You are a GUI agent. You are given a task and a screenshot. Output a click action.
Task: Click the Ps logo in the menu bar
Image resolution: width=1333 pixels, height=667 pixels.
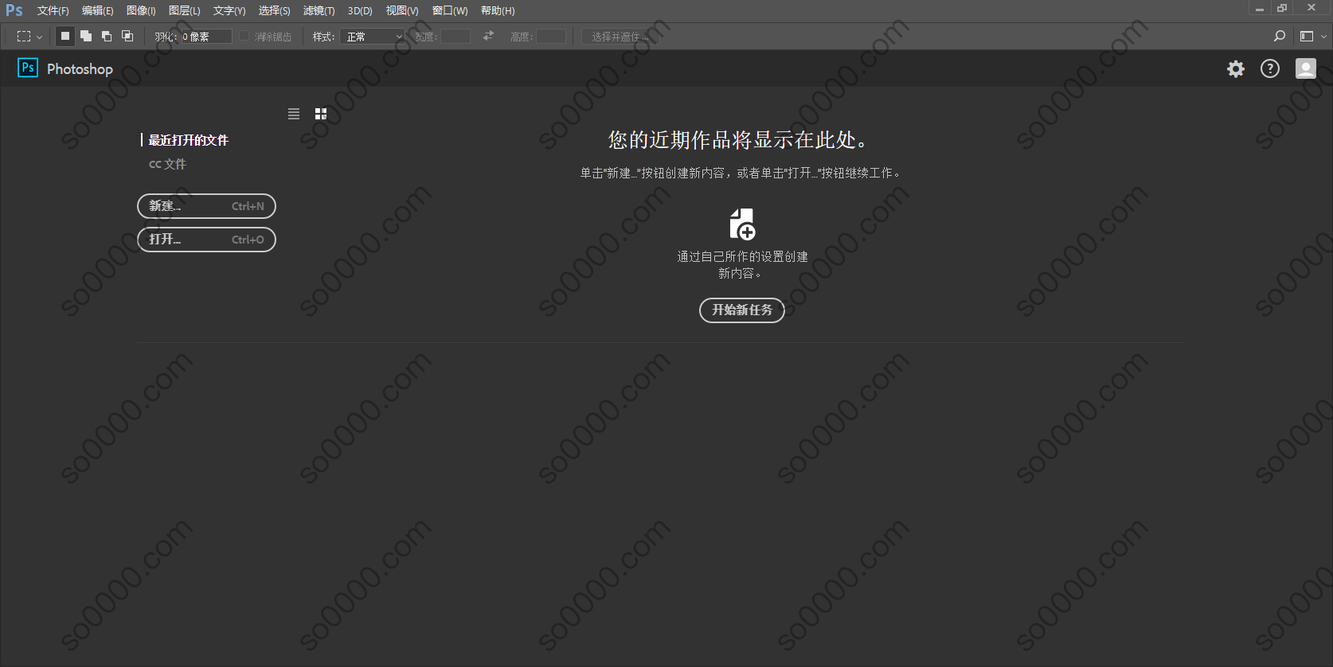pos(14,10)
